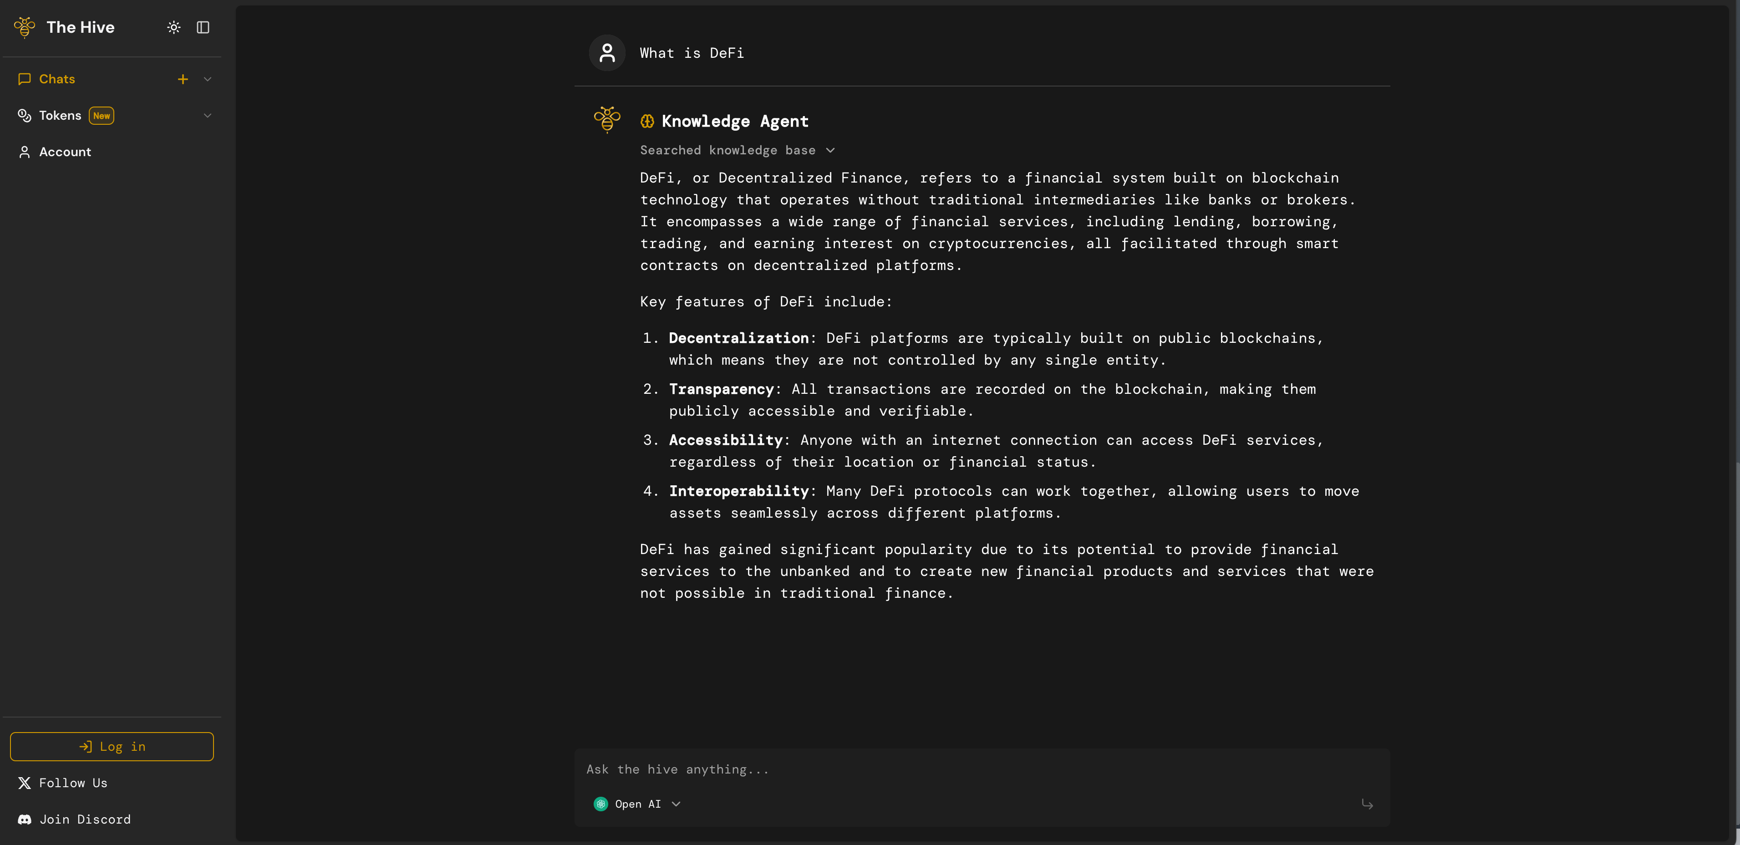Click the Join Discord link
The width and height of the screenshot is (1740, 845).
click(x=84, y=820)
